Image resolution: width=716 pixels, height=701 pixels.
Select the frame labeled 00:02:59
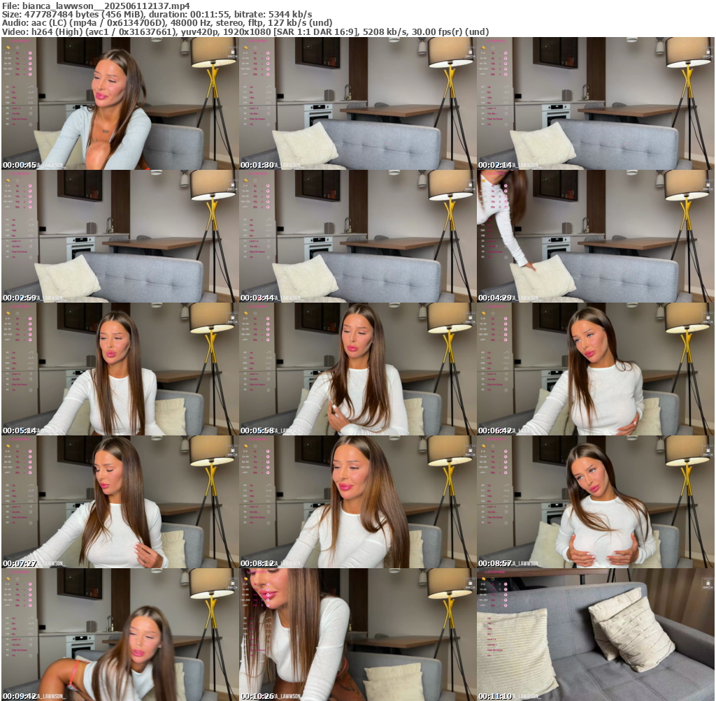[x=120, y=236]
